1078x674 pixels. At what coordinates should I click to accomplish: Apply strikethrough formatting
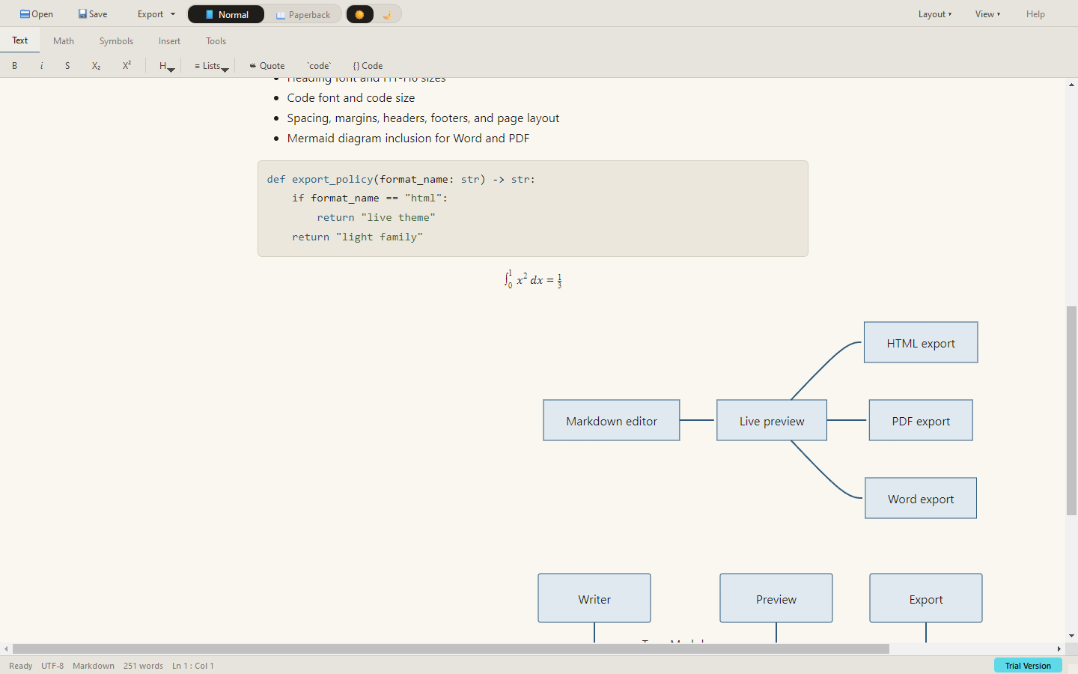67,66
